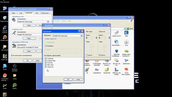The height and width of the screenshot is (97, 172).
Task: Open Telefoner och modem in Control Panel
Action: (116, 71)
